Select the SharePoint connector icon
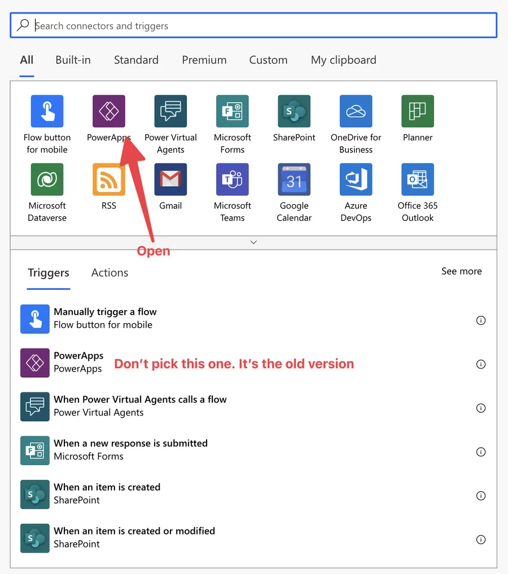 coord(294,111)
